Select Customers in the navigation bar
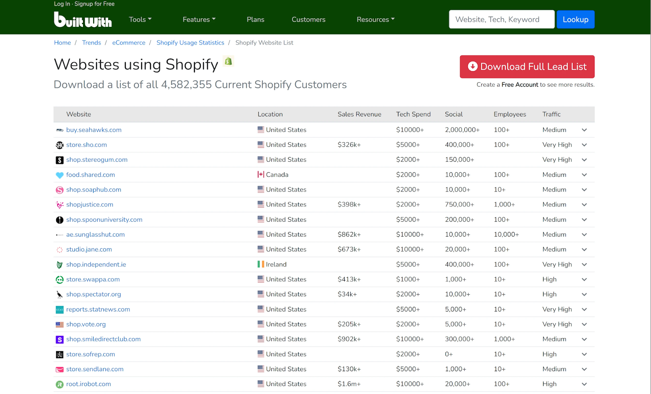The image size is (651, 394). tap(308, 19)
